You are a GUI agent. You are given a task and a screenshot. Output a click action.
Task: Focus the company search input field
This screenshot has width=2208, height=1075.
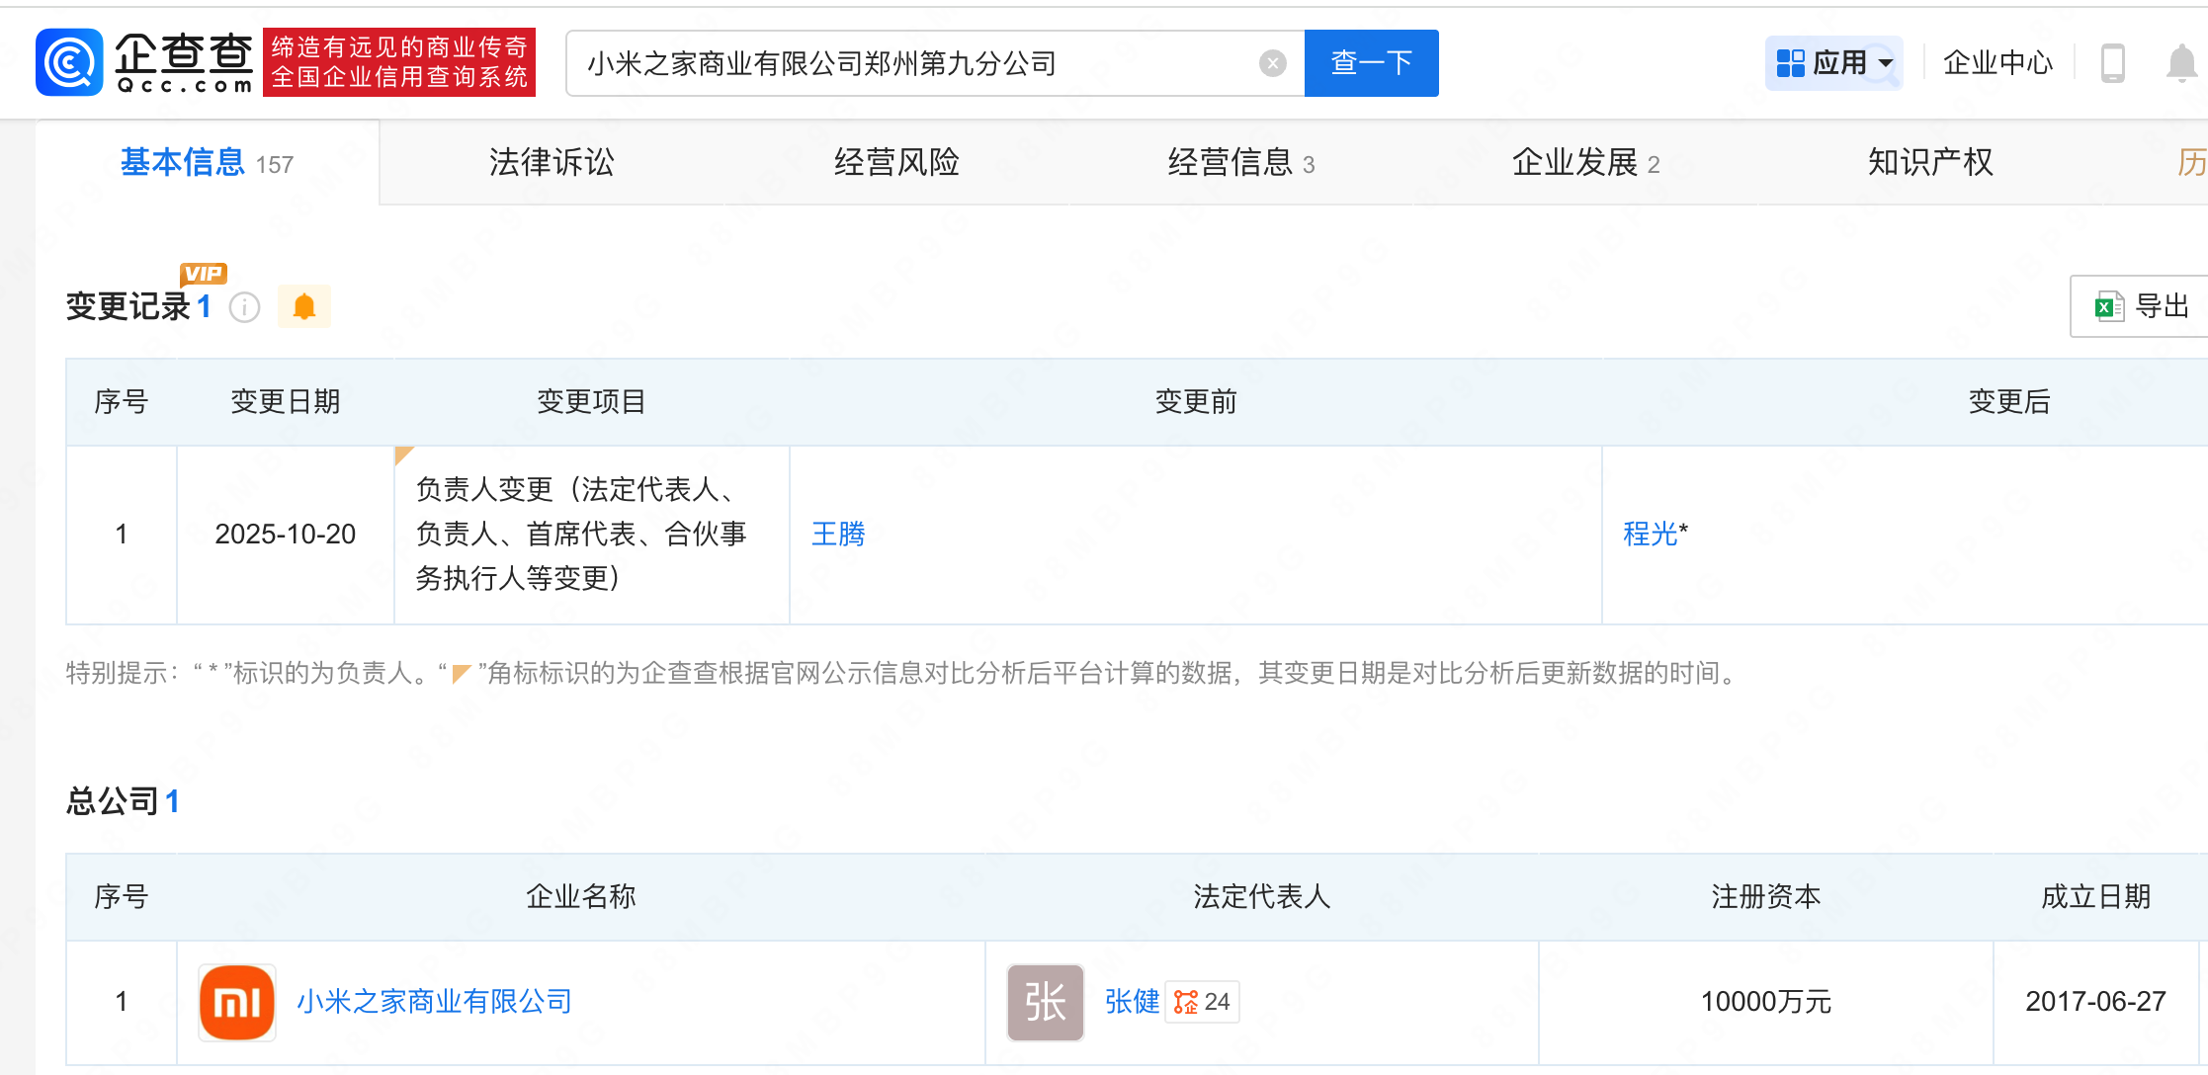pos(909,63)
